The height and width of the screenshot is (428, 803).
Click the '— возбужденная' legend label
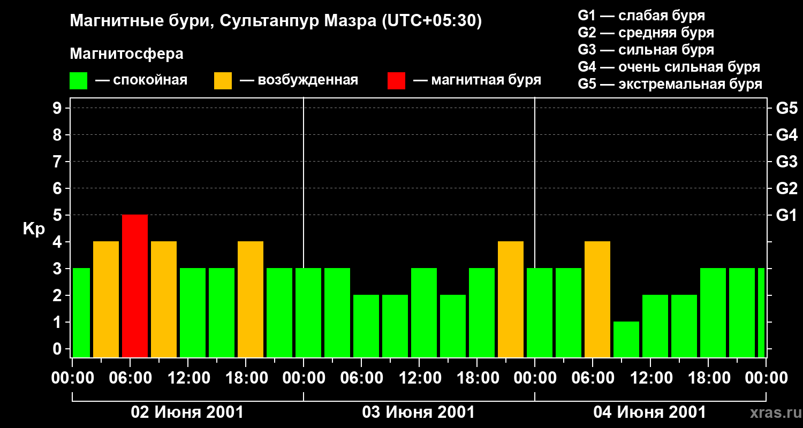(x=299, y=81)
